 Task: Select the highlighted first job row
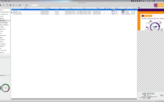74,10
